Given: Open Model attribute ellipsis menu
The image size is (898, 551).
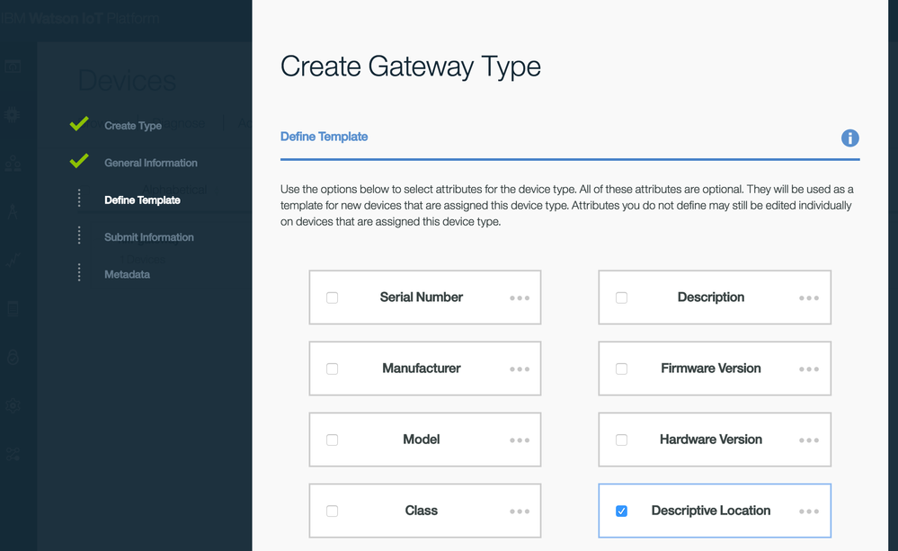Looking at the screenshot, I should [520, 440].
